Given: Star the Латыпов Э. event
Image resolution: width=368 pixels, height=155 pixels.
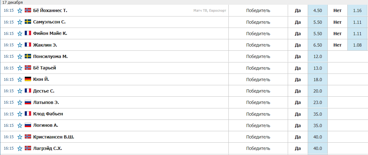Looking at the screenshot, I should 20,102.
